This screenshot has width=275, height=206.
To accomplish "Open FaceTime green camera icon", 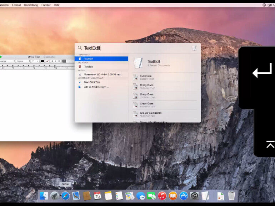I will coord(151,196).
